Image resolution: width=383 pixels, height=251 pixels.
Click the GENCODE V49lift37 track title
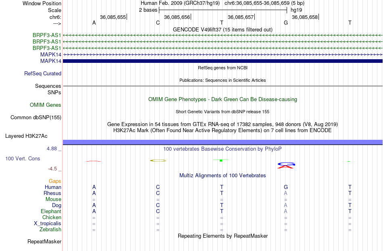point(223,29)
